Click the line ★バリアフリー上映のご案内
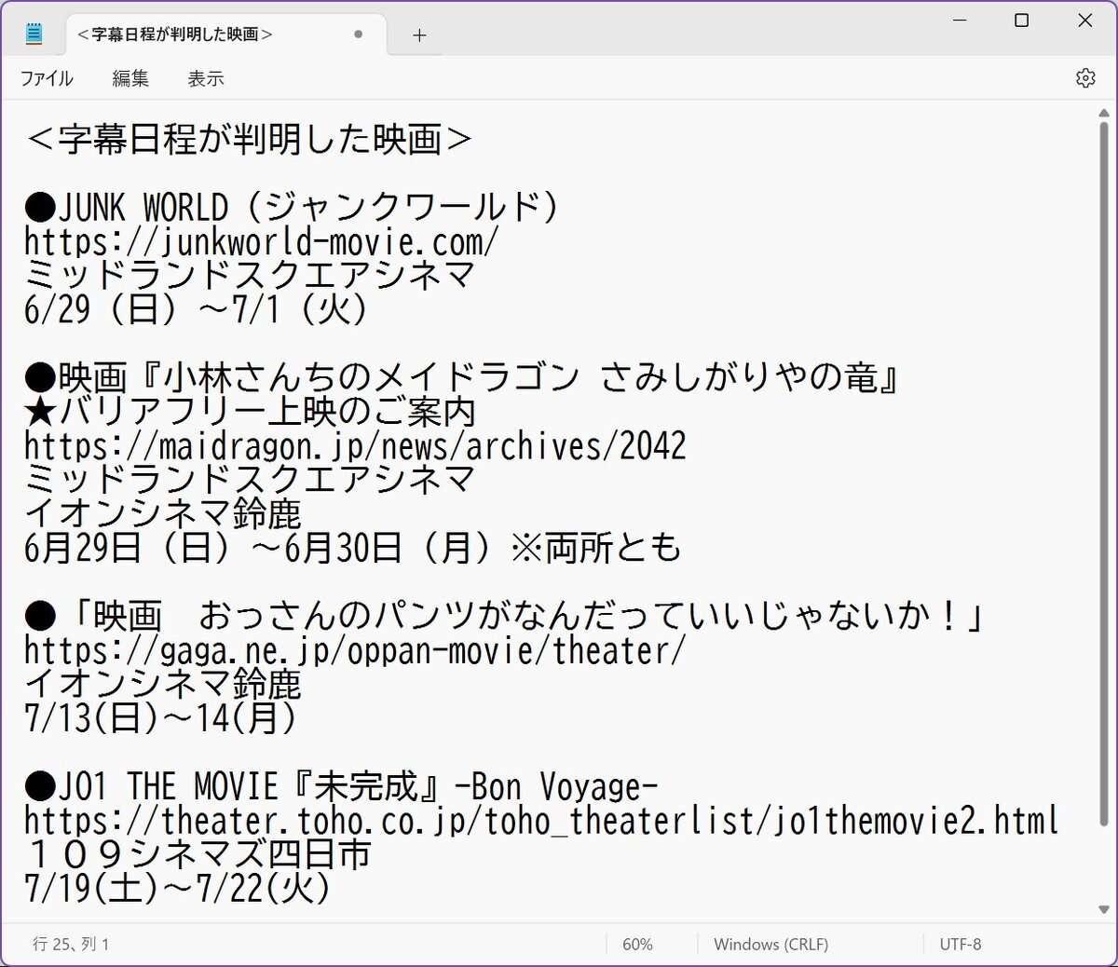This screenshot has height=967, width=1118. (250, 412)
